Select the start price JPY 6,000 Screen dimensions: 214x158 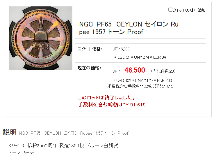point(121,49)
